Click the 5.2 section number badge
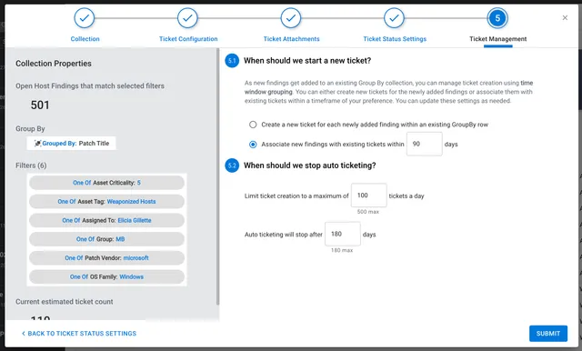 [232, 165]
